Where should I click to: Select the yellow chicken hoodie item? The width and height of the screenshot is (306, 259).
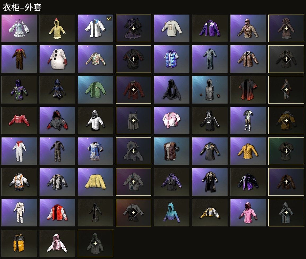57,28
